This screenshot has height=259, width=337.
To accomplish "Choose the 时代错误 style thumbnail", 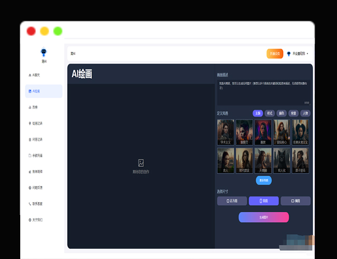I will [244, 161].
